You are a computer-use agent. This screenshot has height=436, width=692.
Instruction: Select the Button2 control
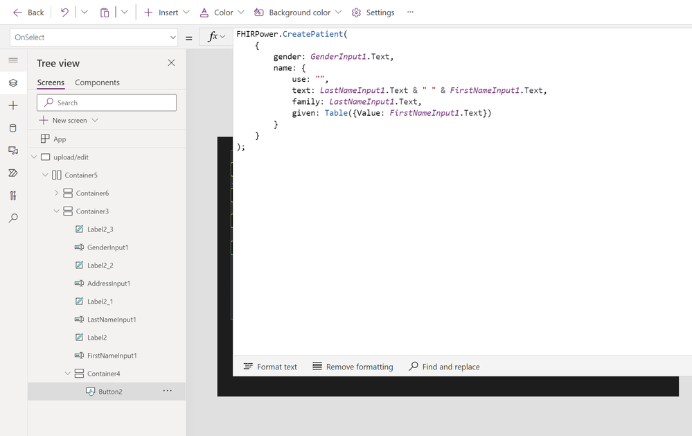point(110,392)
